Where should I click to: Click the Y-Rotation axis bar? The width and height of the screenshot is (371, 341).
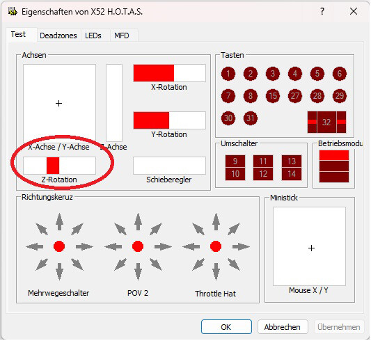coord(169,120)
